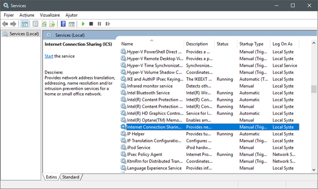Click the Export List toolbar icon
The image size is (318, 189).
(52, 24)
